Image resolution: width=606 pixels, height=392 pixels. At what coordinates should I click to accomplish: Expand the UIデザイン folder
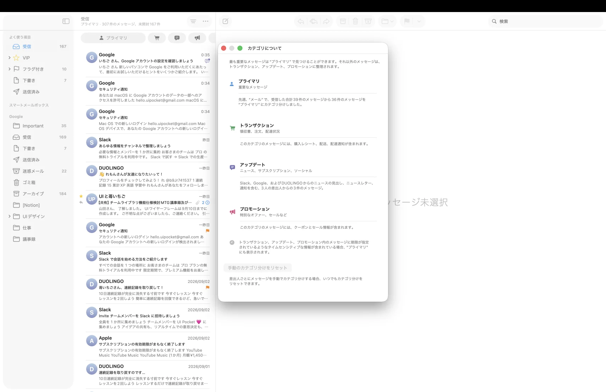(x=10, y=216)
